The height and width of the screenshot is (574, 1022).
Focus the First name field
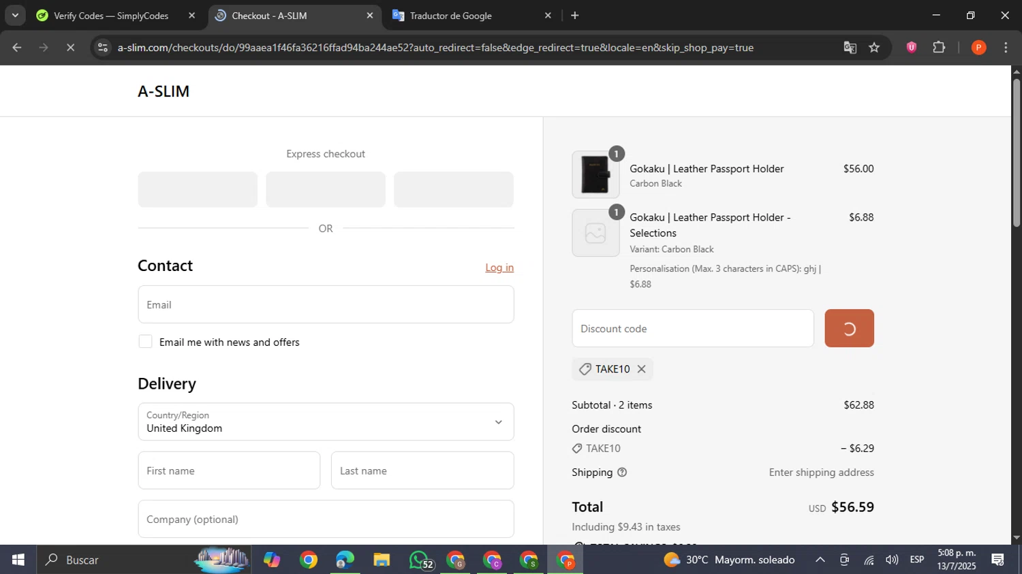point(229,471)
